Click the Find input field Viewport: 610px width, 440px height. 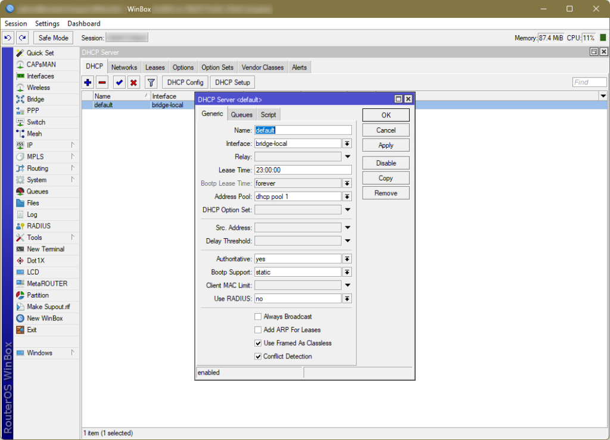pos(589,82)
